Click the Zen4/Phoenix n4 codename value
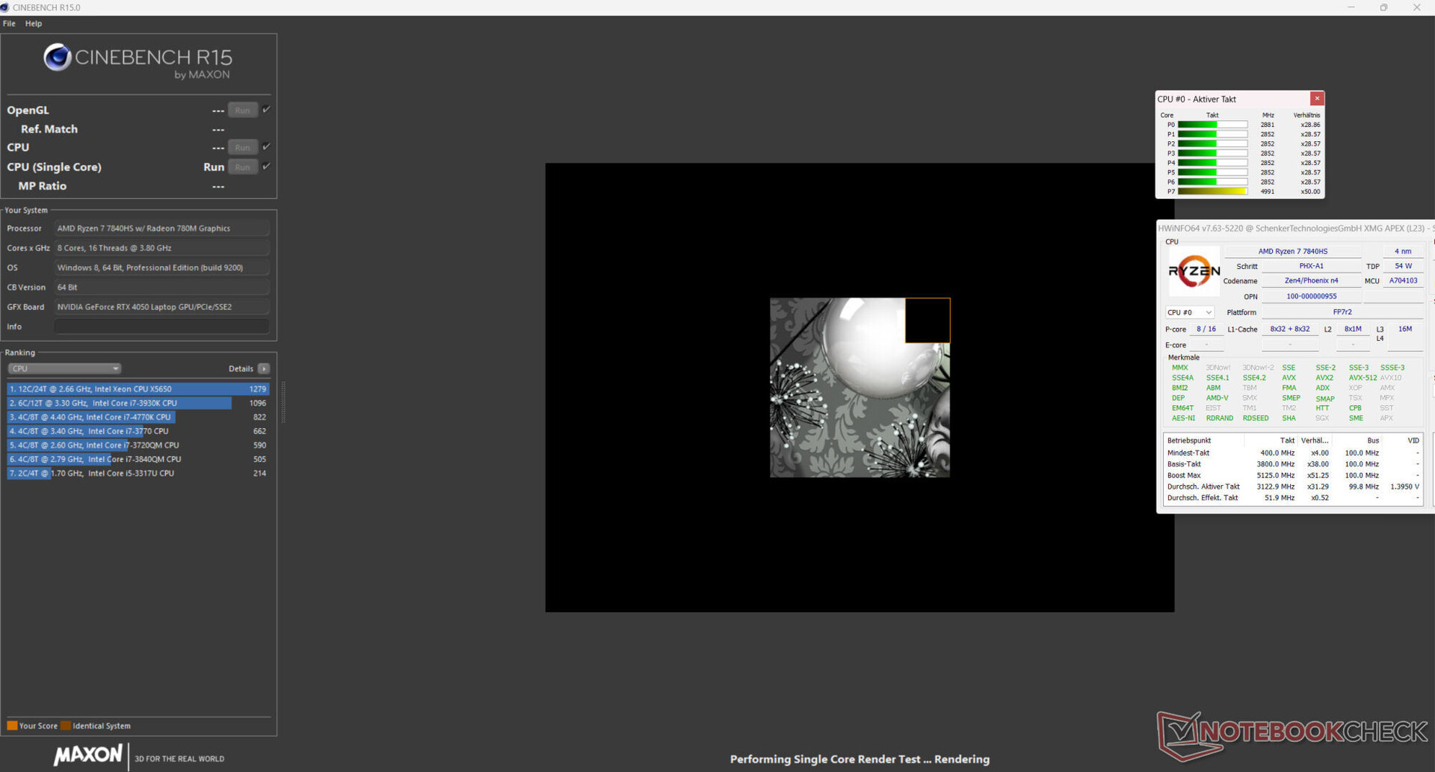The image size is (1435, 772). 1311,281
